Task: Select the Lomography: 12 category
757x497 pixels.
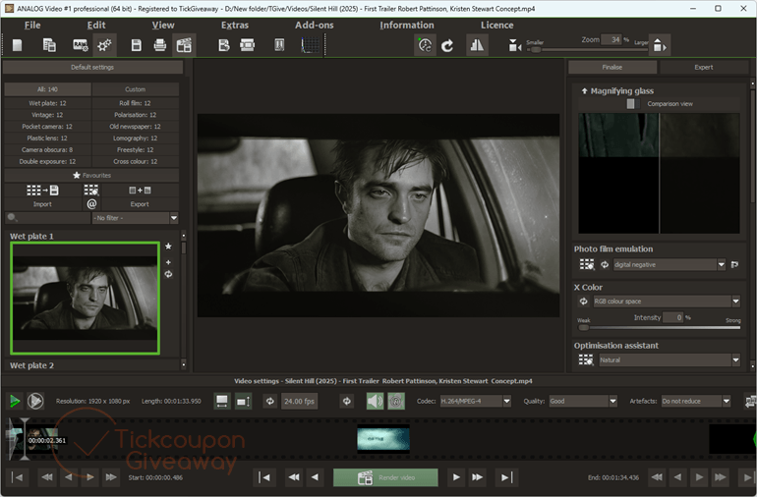Action: (x=136, y=138)
